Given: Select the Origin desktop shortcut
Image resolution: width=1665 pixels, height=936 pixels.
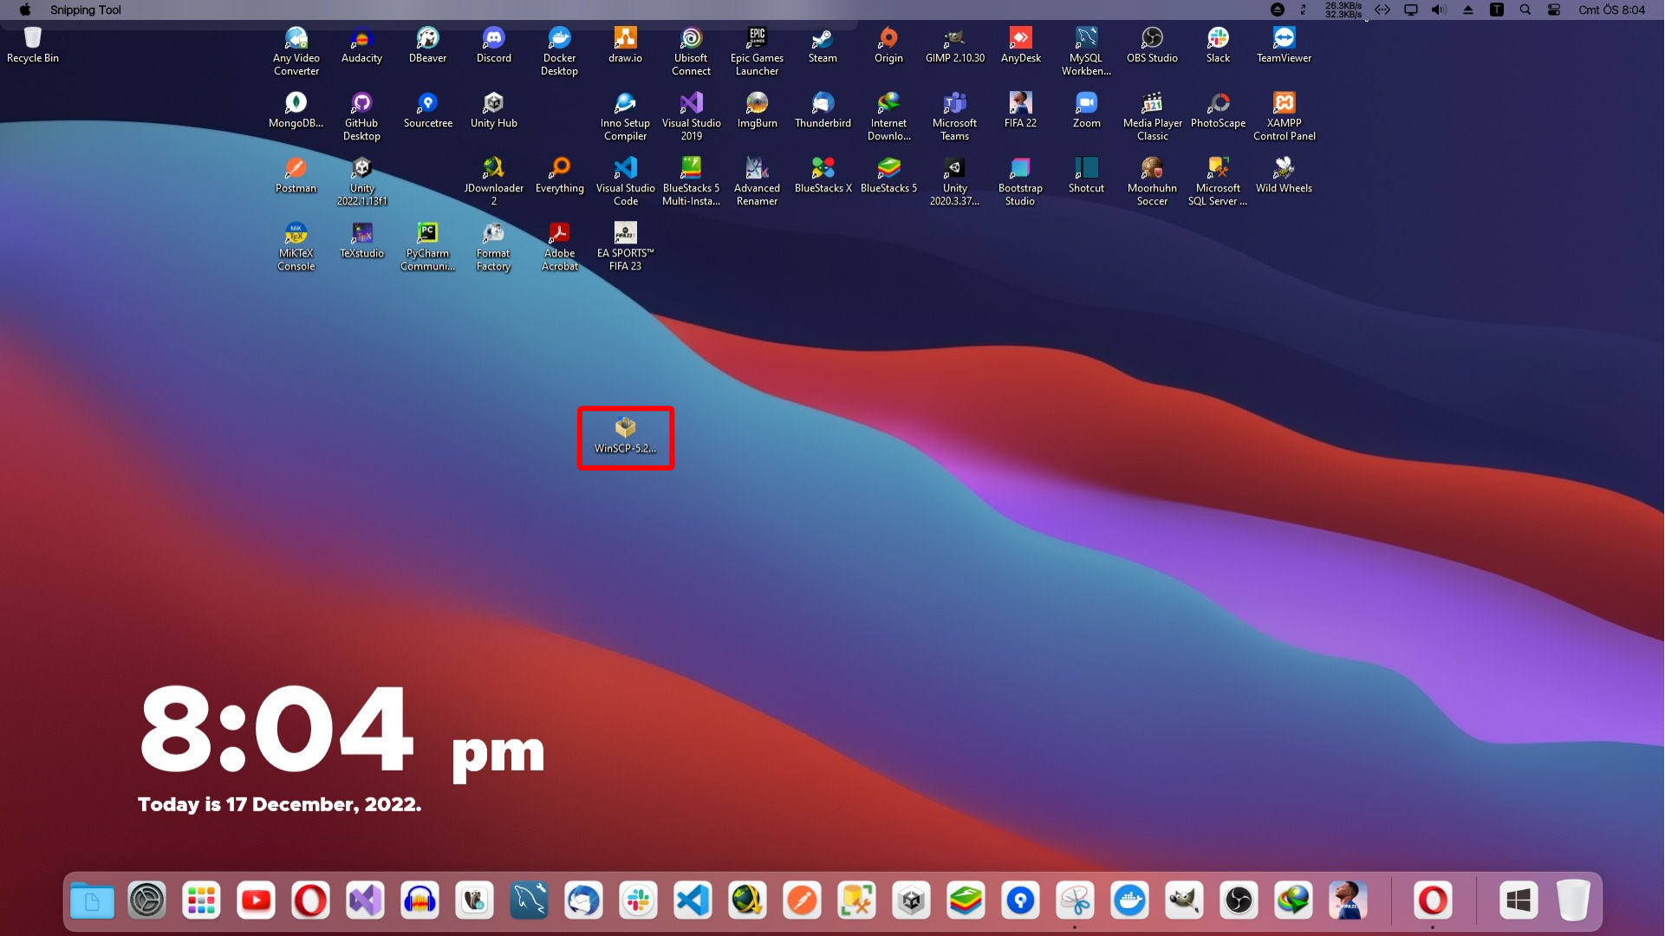Looking at the screenshot, I should 889,45.
